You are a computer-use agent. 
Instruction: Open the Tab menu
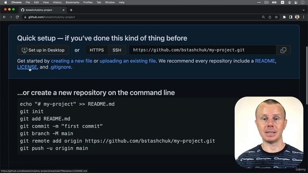point(99,2)
